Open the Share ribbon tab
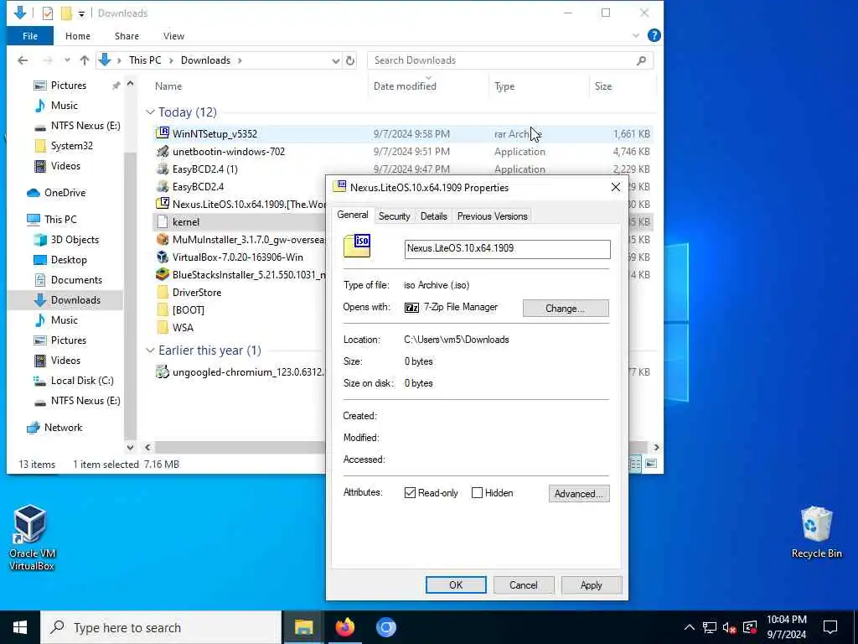The height and width of the screenshot is (644, 858). (x=127, y=36)
